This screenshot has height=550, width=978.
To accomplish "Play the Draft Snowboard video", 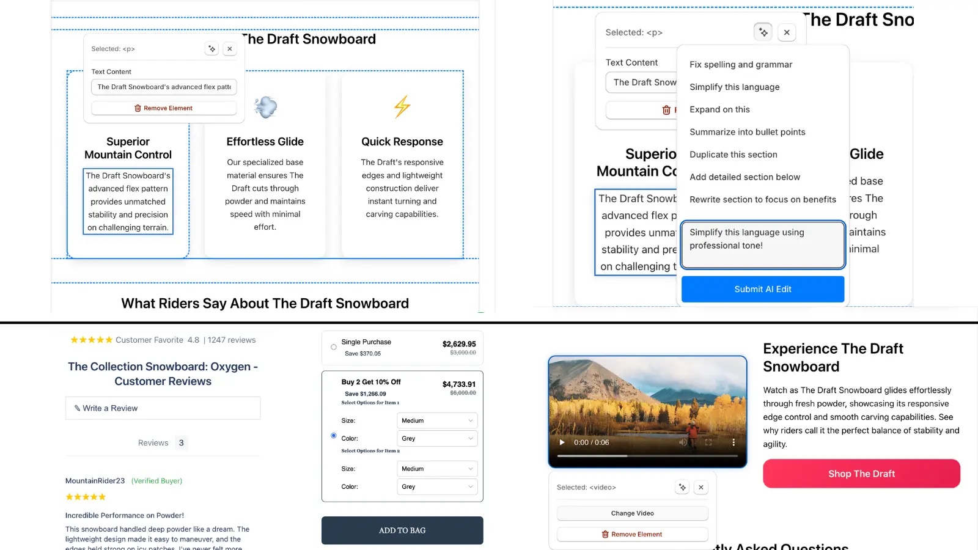I will click(x=561, y=442).
